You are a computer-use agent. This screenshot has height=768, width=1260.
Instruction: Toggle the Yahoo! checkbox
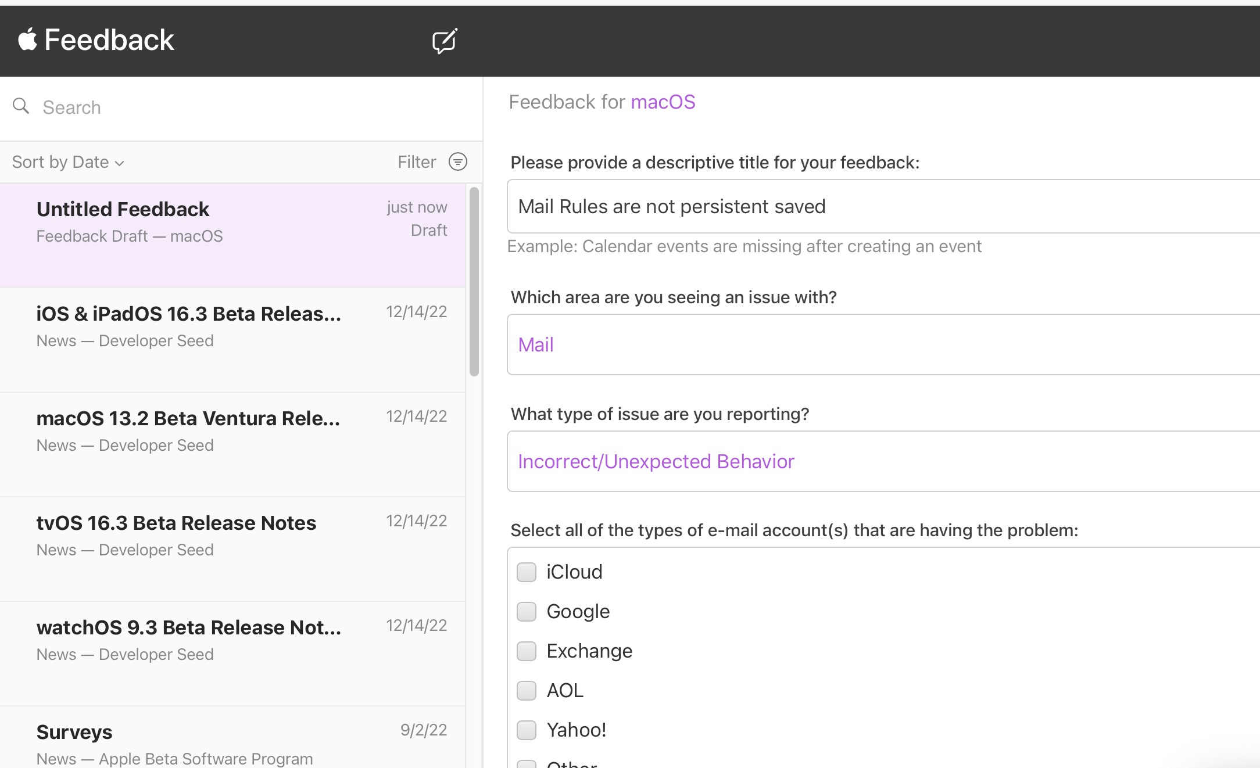(527, 730)
